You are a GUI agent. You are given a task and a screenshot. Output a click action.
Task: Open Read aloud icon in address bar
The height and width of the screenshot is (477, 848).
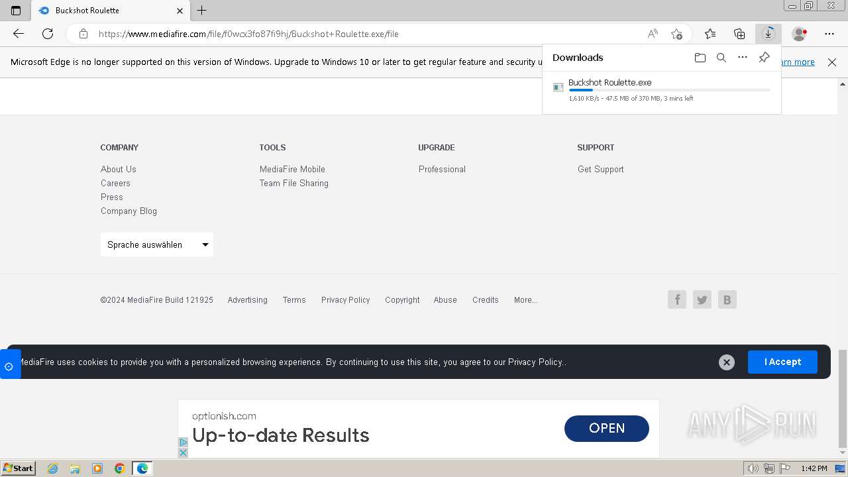click(653, 34)
